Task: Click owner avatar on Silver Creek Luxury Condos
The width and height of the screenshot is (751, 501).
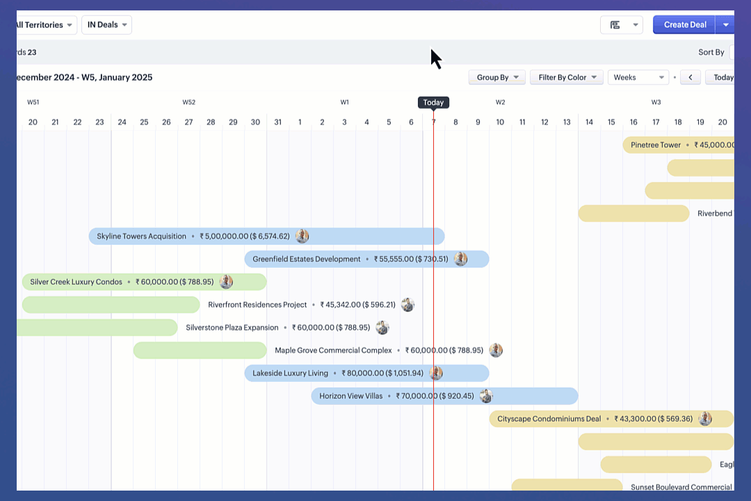Action: (x=226, y=282)
